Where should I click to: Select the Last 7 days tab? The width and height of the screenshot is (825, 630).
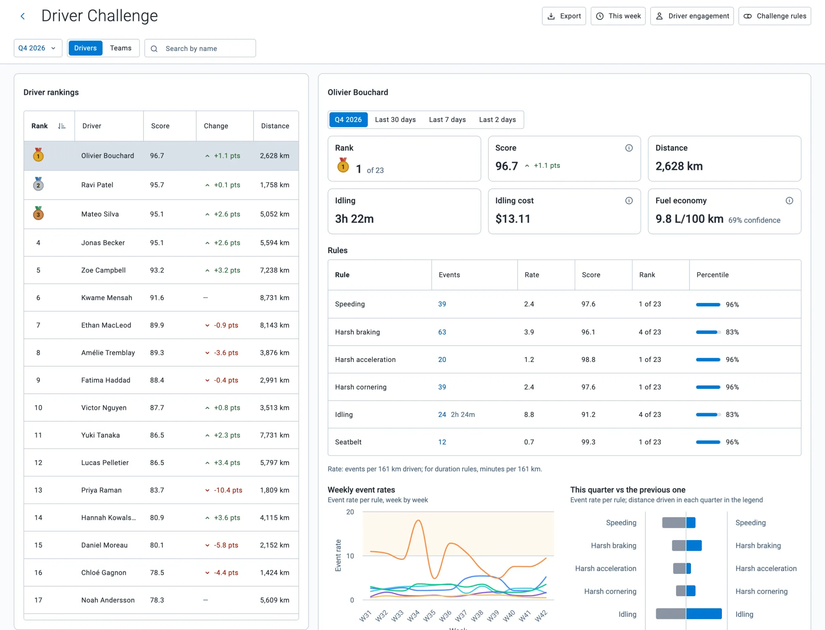point(447,120)
